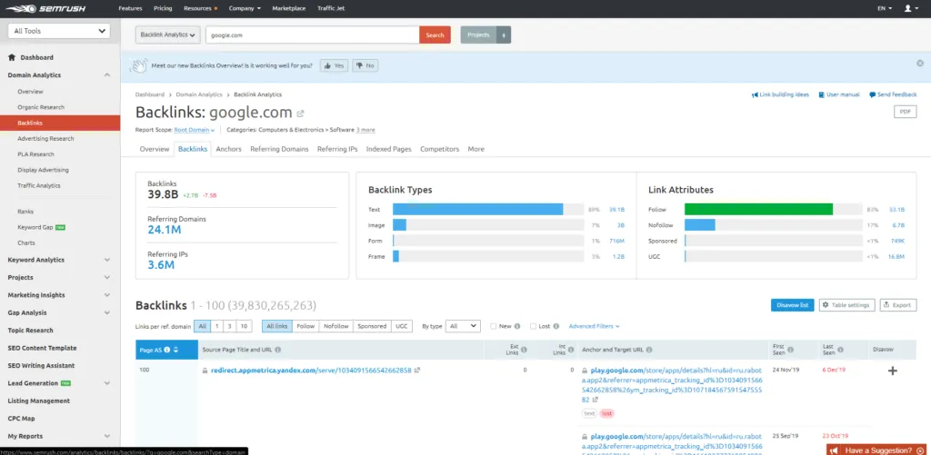Click the Last Seen info icon
This screenshot has height=455, width=931.
(x=840, y=350)
